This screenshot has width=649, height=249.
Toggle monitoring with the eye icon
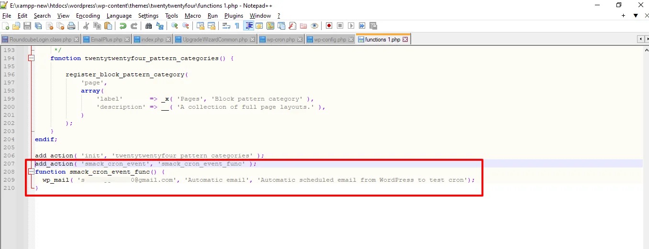click(x=314, y=26)
